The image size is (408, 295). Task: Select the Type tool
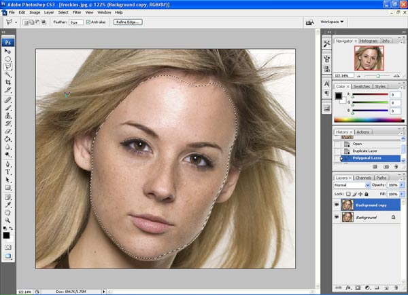(x=7, y=172)
